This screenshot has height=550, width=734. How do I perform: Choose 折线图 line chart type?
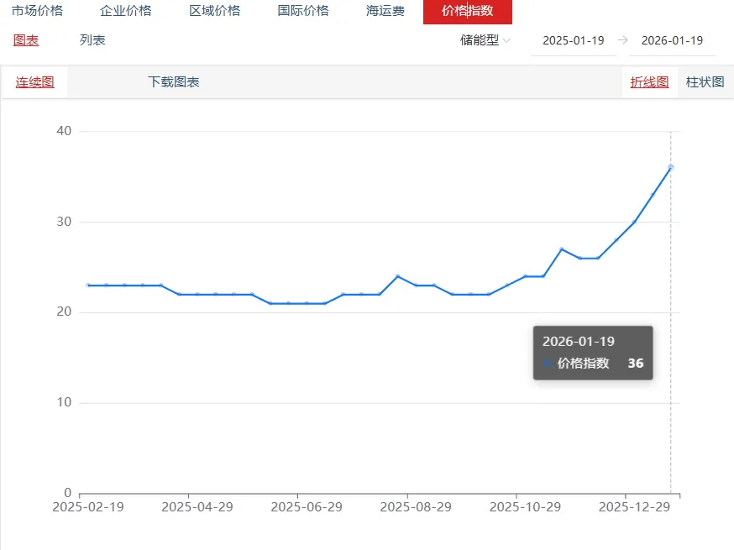click(x=650, y=82)
